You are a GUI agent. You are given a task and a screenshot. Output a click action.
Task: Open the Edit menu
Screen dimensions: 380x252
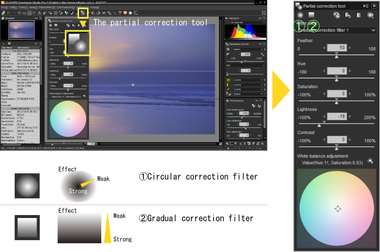pos(14,8)
